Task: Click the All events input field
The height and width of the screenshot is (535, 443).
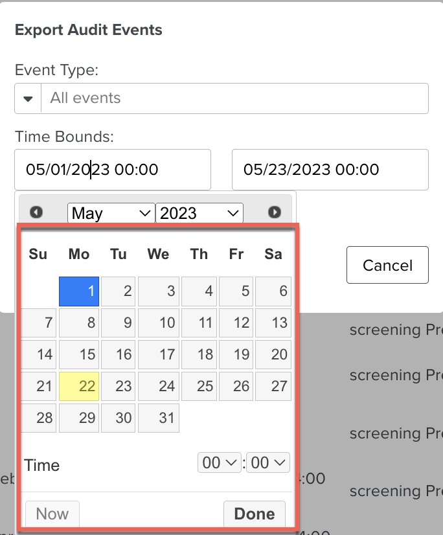Action: 234,98
